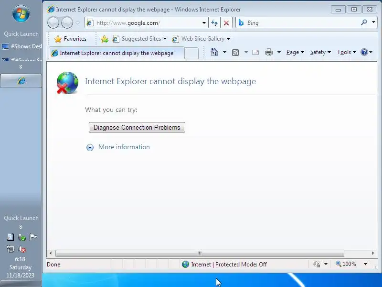
Task: Click the magnifier document tray icon
Action: [x=10, y=237]
